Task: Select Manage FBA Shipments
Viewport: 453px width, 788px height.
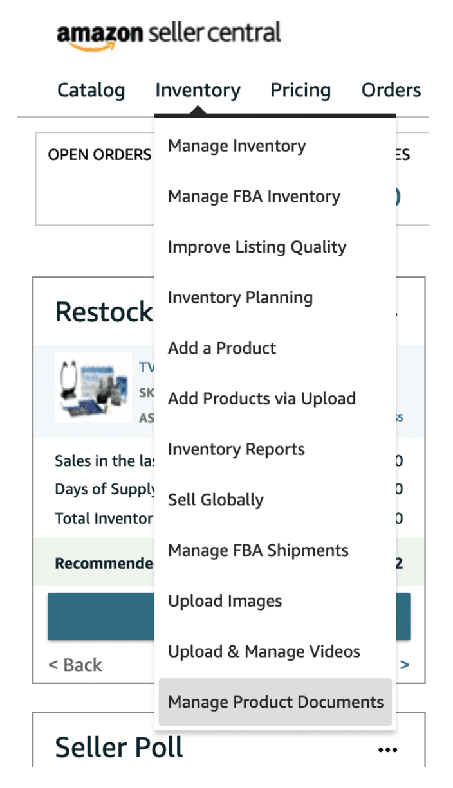Action: 275,551
